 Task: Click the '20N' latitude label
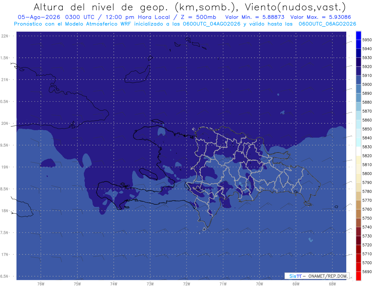[5, 123]
